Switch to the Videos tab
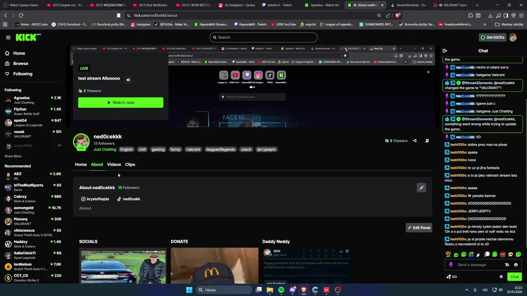Screen dimensions: 527x296 tap(114, 164)
